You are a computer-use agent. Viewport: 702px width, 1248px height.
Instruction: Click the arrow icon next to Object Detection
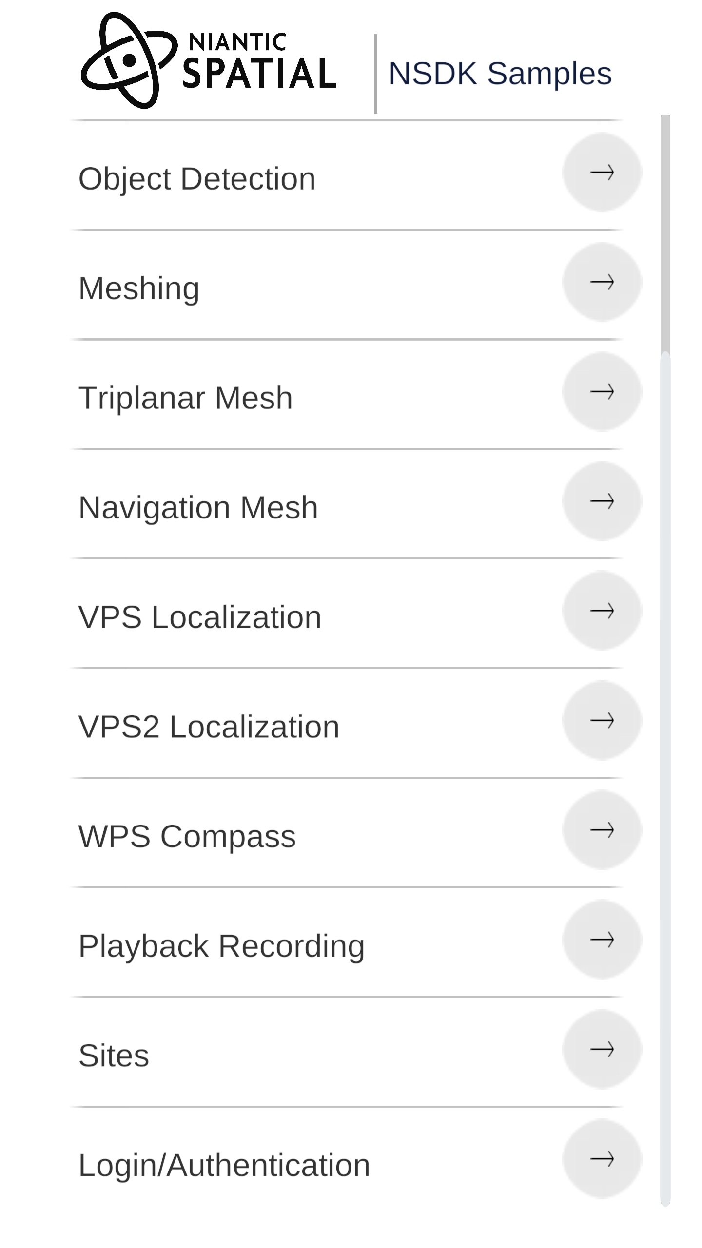pyautogui.click(x=602, y=172)
